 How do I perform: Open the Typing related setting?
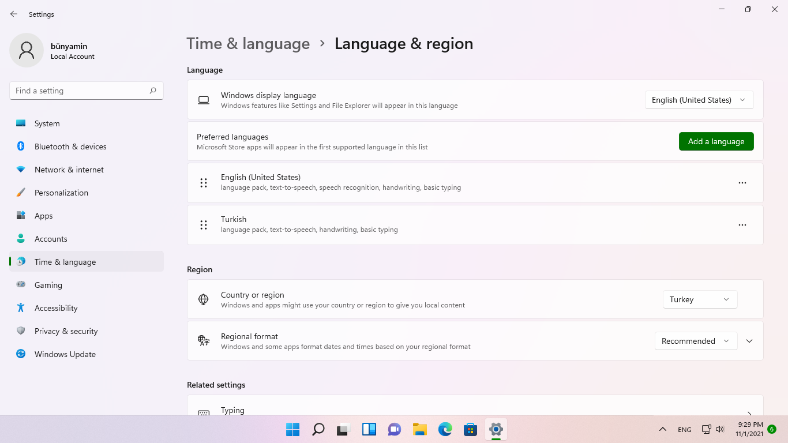point(475,405)
